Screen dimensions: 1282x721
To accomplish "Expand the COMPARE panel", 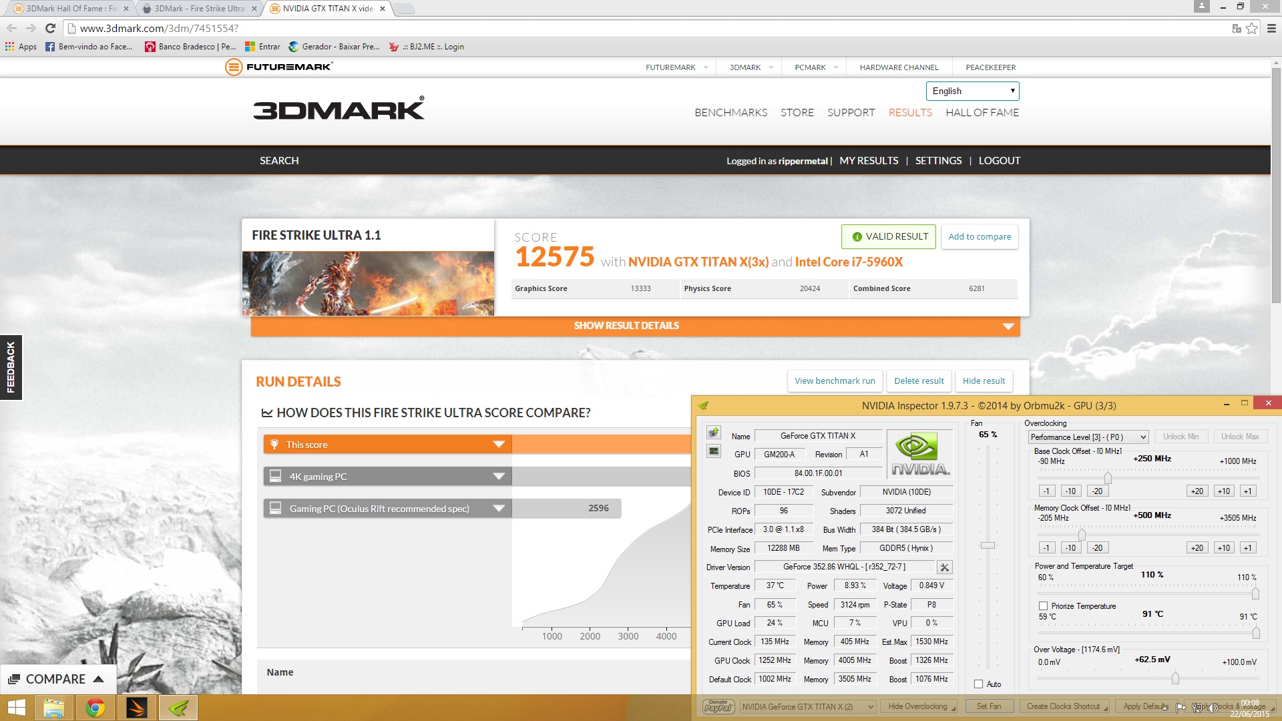I will click(x=57, y=679).
